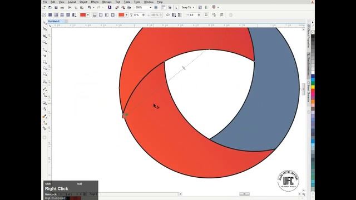The width and height of the screenshot is (356, 200).
Task: Open the zoom level dropdown
Action: tap(151, 7)
